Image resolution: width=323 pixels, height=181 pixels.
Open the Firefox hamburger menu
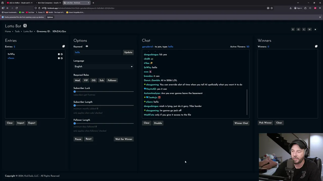(x=320, y=8)
